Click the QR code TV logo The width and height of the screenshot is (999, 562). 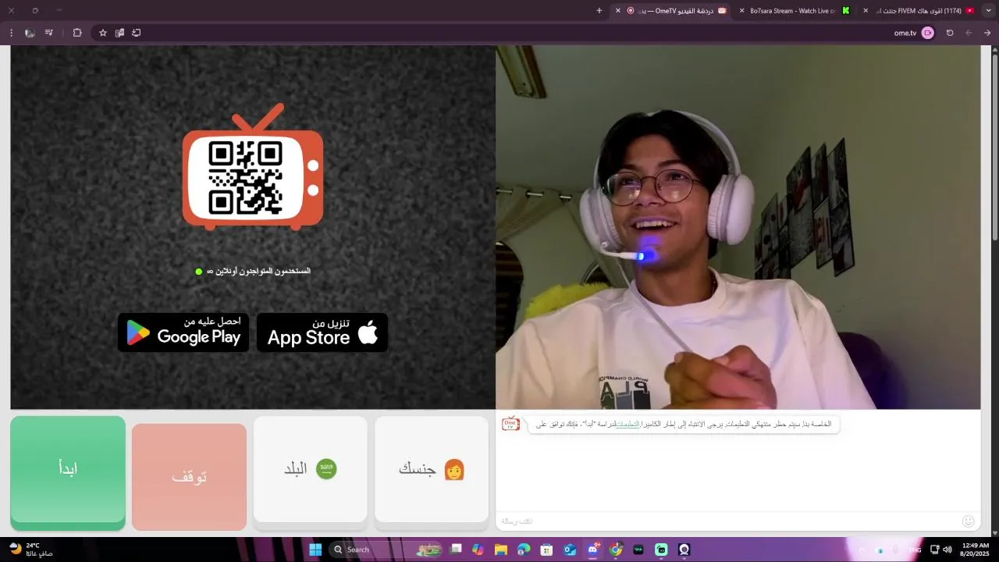tap(253, 168)
